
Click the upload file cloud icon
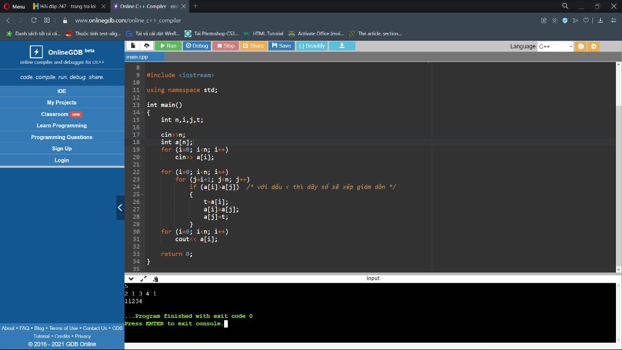click(x=146, y=46)
